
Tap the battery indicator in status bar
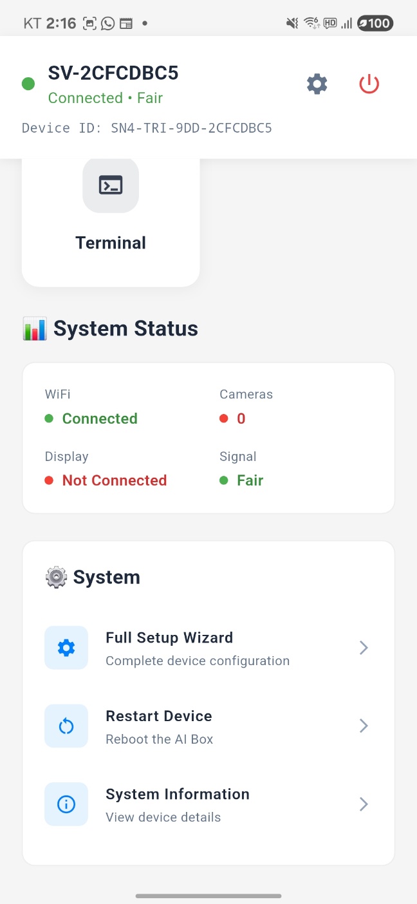(x=375, y=24)
